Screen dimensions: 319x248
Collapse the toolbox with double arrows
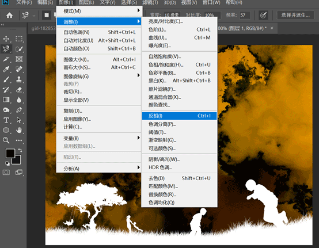[x=2, y=25]
